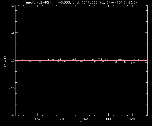The image size is (152, 126).
Task: Click x-axis tick label 18.0
Action: [x=85, y=119]
